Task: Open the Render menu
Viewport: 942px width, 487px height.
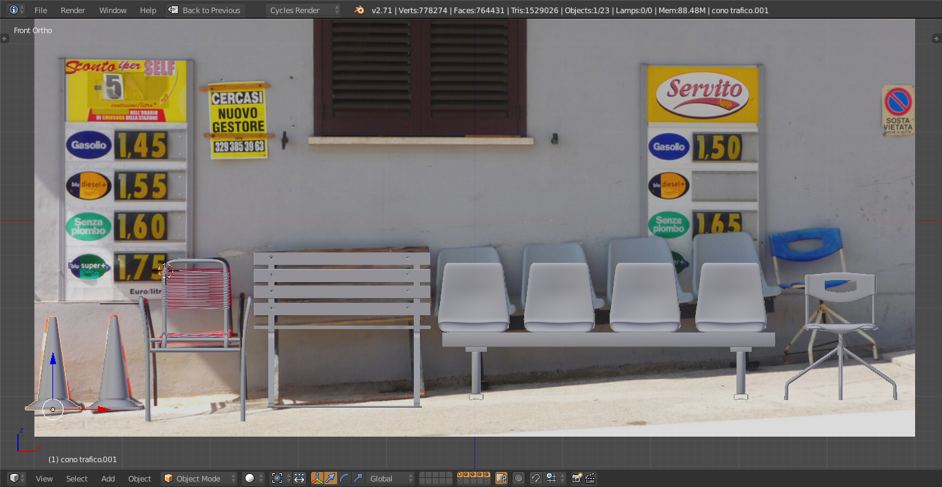Action: tap(73, 10)
